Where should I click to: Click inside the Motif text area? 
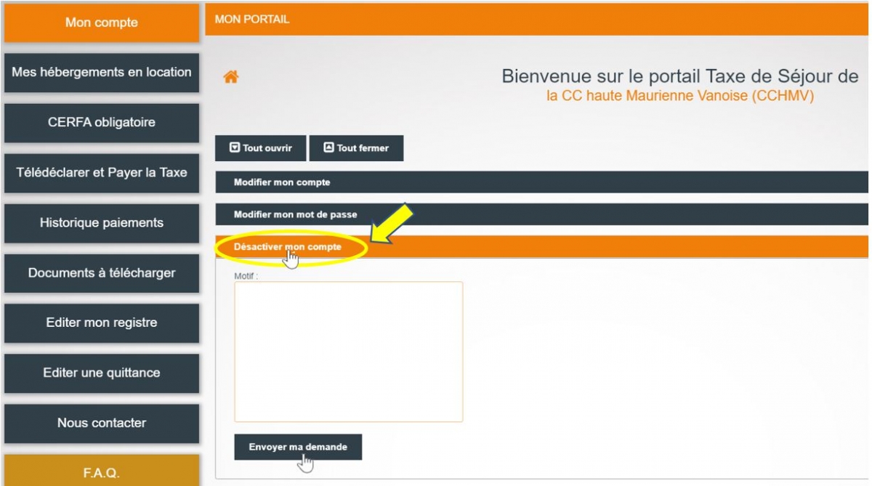348,352
